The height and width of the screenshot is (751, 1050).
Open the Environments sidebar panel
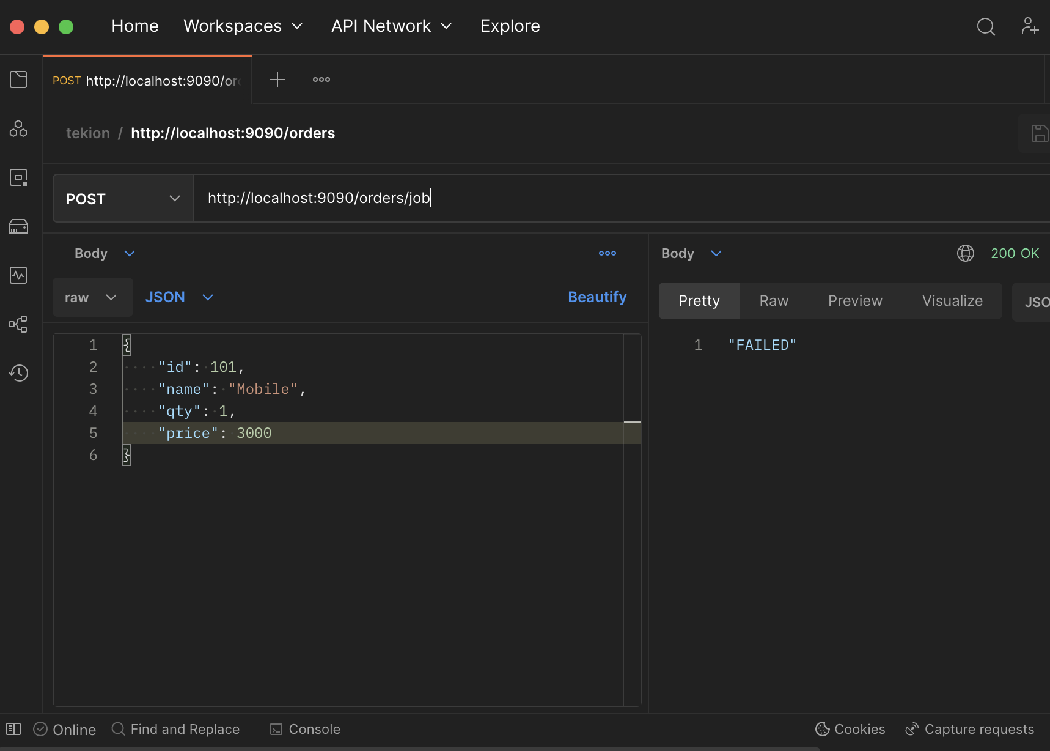[x=18, y=128]
